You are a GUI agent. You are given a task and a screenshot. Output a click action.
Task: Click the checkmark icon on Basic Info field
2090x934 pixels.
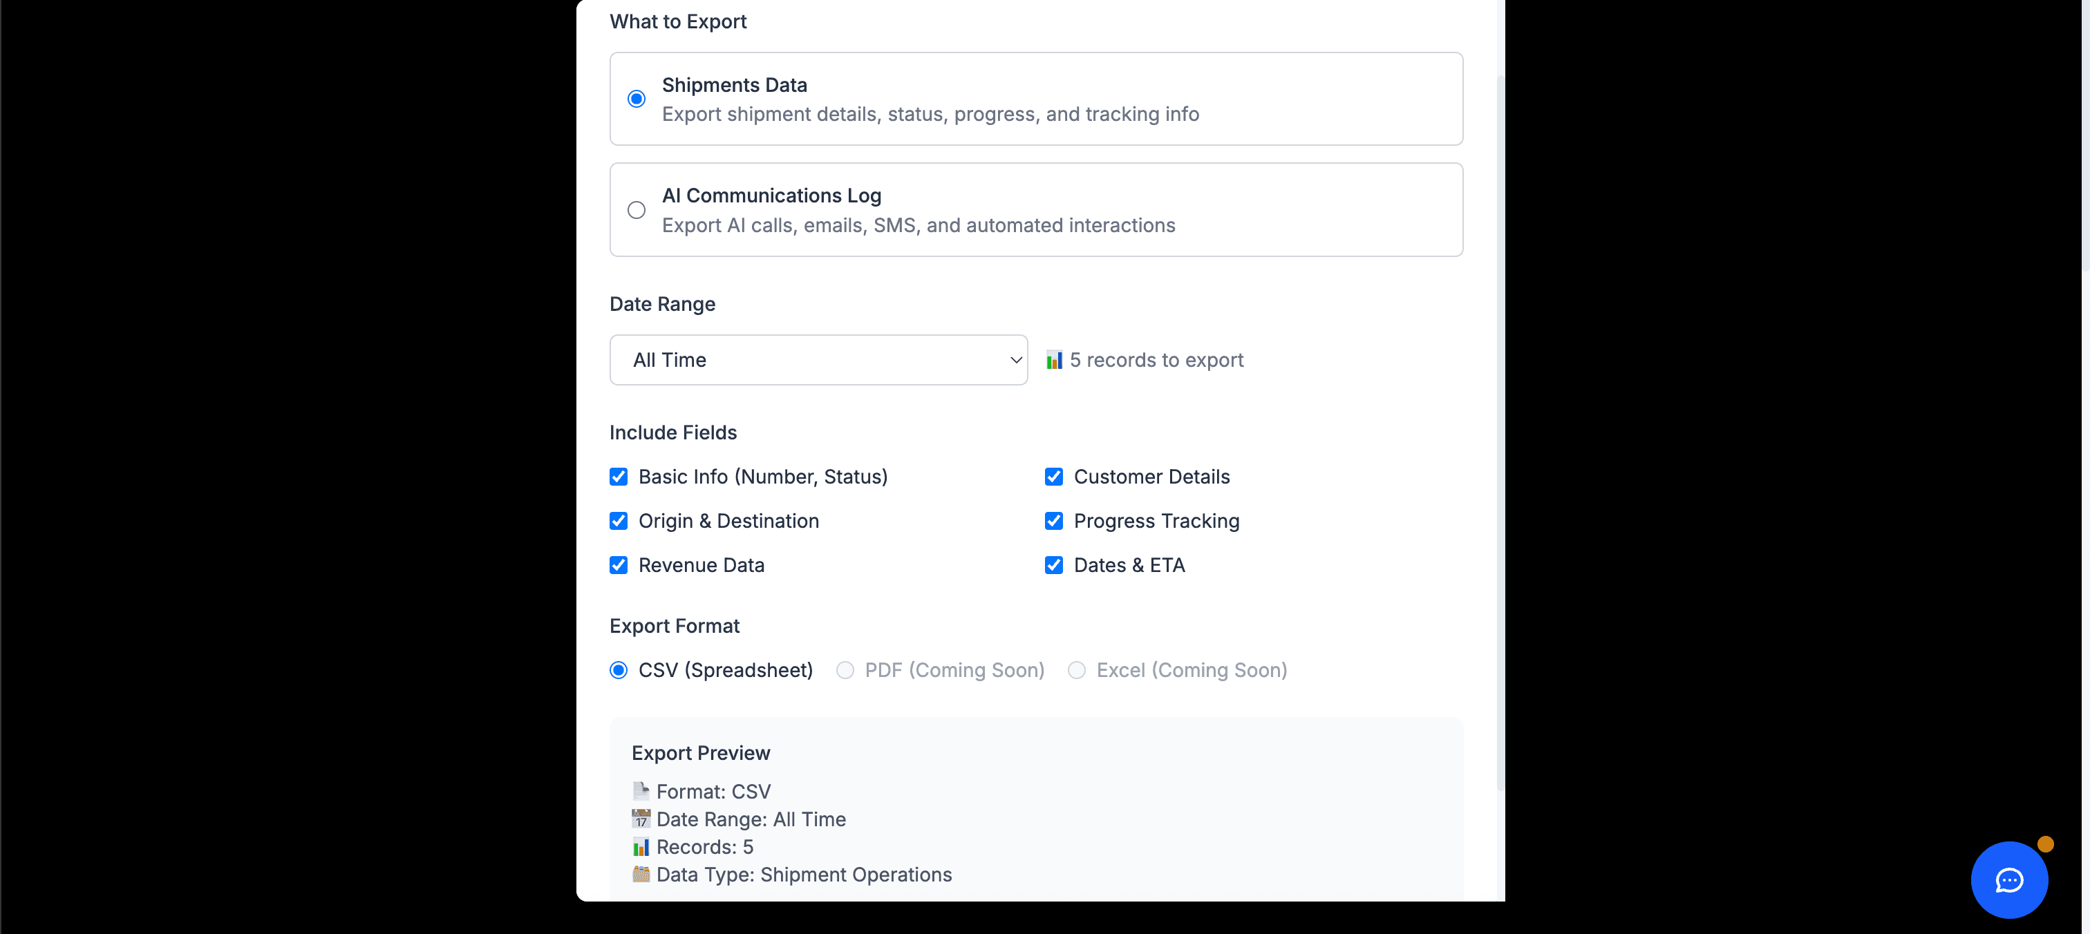coord(619,477)
